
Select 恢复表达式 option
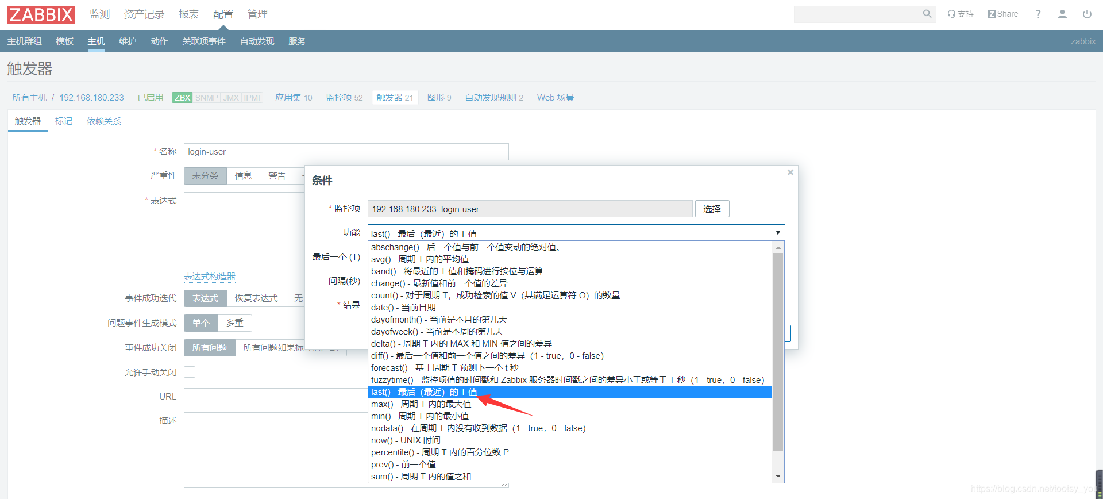point(256,298)
